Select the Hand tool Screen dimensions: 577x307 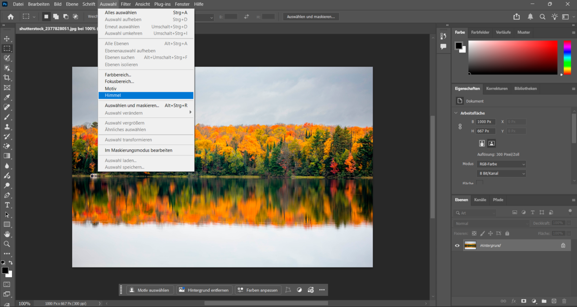[x=7, y=234]
